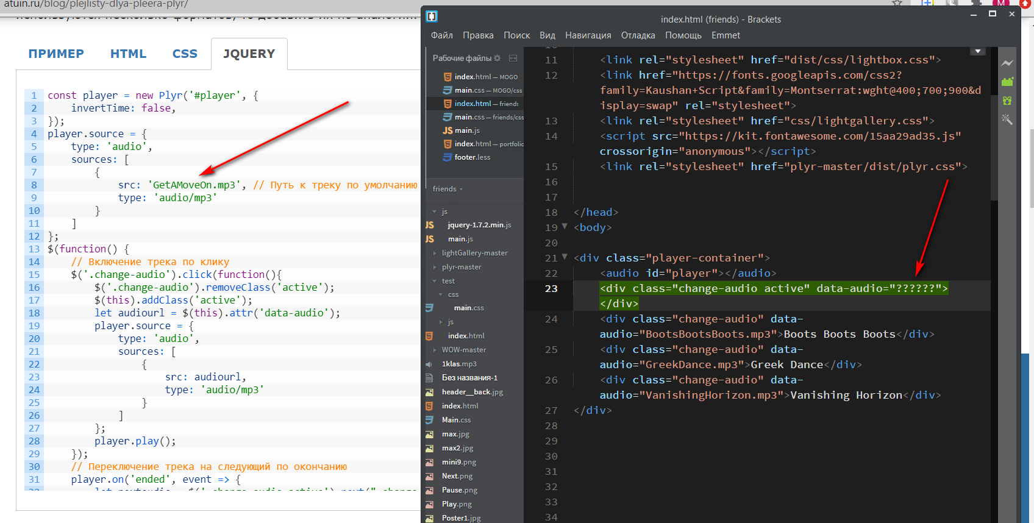1034x523 pixels.
Task: Open index.html inside test folder
Action: point(466,336)
